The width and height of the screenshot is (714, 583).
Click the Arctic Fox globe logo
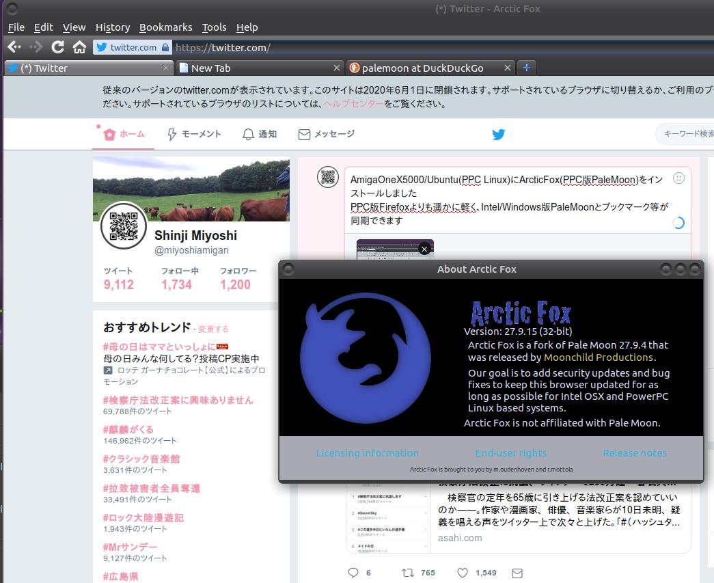click(x=365, y=358)
